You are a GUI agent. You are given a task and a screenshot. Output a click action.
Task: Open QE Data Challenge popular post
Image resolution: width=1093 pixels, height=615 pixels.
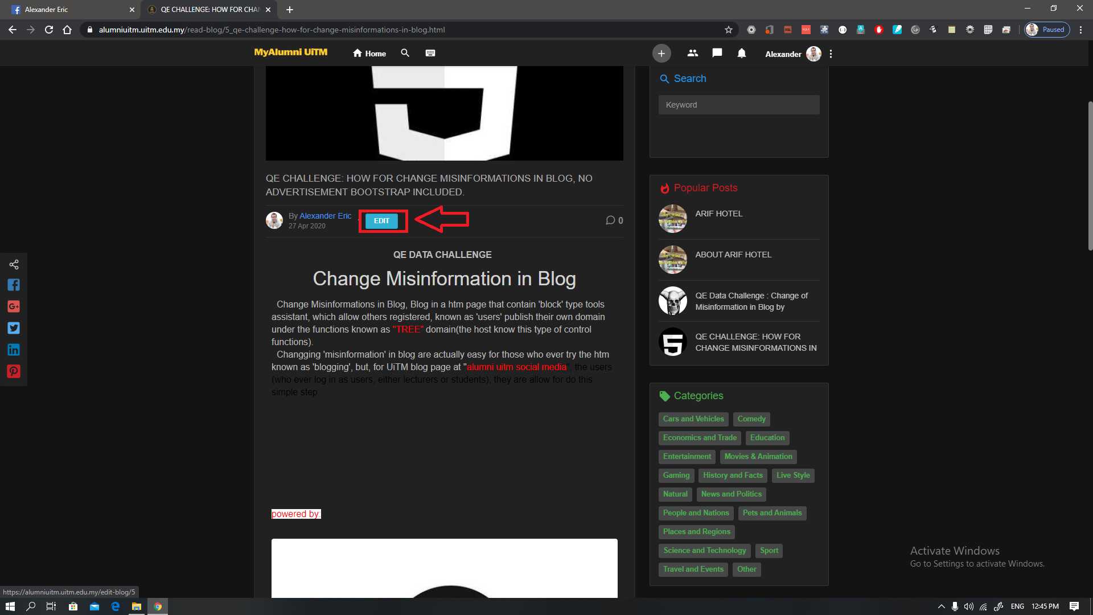(751, 301)
